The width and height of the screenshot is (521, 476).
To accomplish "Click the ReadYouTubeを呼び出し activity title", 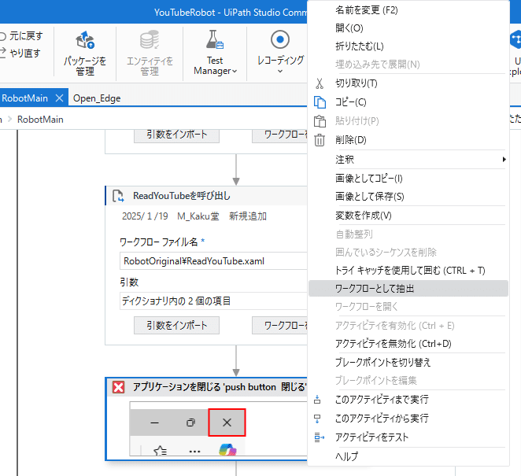I will point(182,196).
